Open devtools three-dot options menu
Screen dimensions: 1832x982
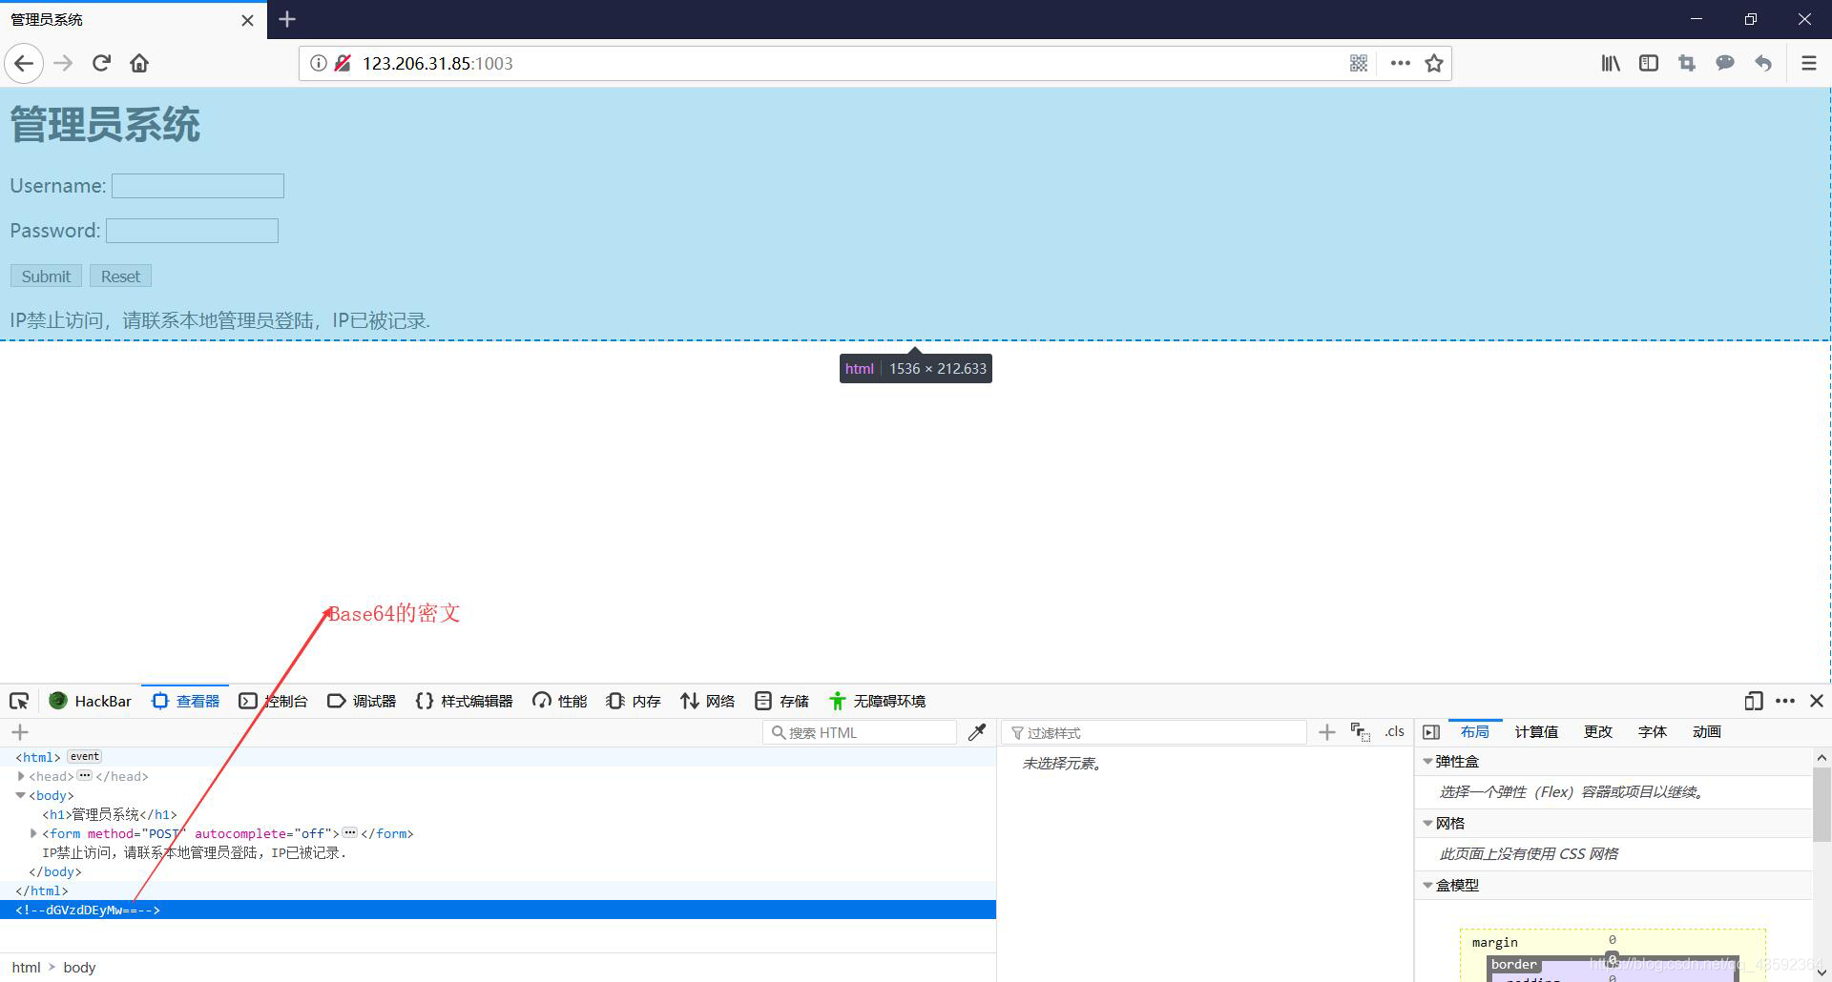point(1785,701)
